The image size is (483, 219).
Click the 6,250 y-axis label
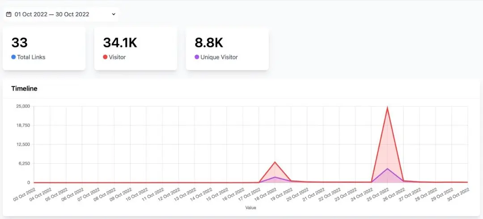coord(24,164)
